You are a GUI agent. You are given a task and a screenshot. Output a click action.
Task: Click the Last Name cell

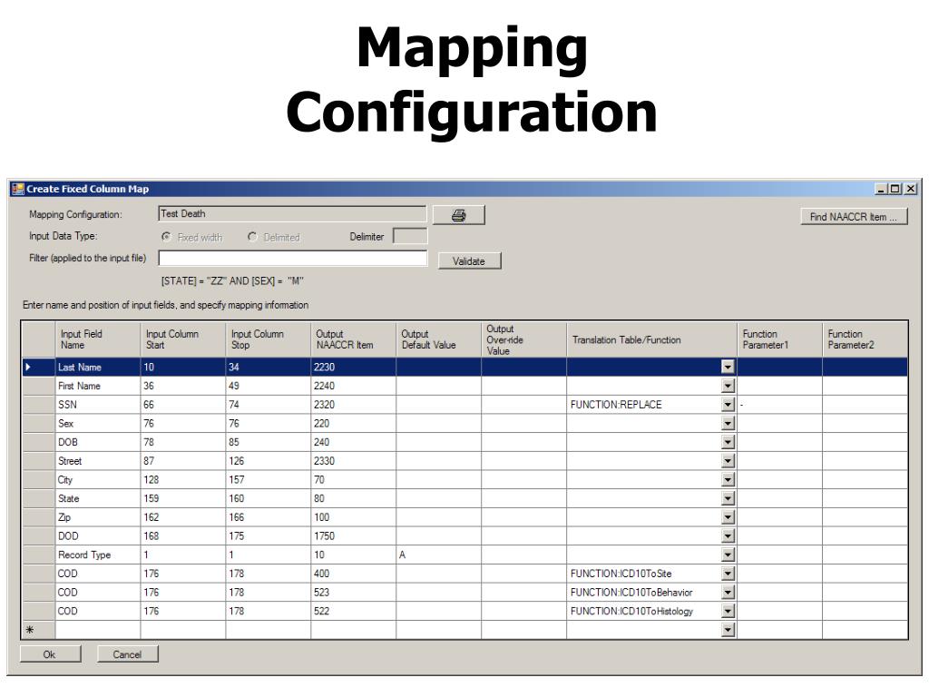[98, 368]
